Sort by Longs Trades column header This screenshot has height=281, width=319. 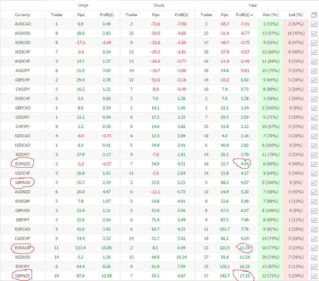57,15
